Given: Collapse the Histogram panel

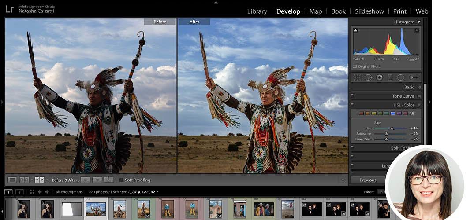Looking at the screenshot, I should pos(419,22).
